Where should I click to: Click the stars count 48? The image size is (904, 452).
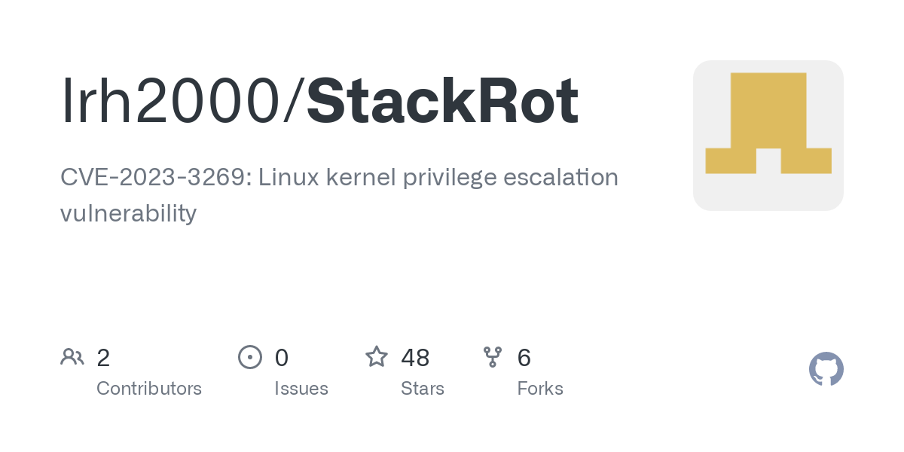pos(415,357)
